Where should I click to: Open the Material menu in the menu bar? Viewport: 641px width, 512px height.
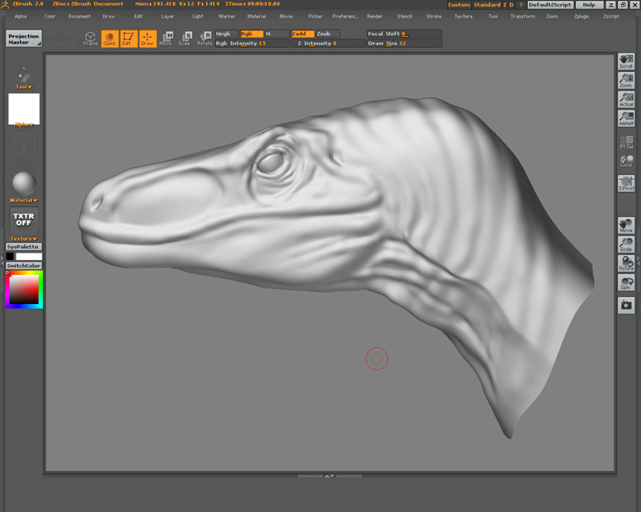pyautogui.click(x=256, y=16)
